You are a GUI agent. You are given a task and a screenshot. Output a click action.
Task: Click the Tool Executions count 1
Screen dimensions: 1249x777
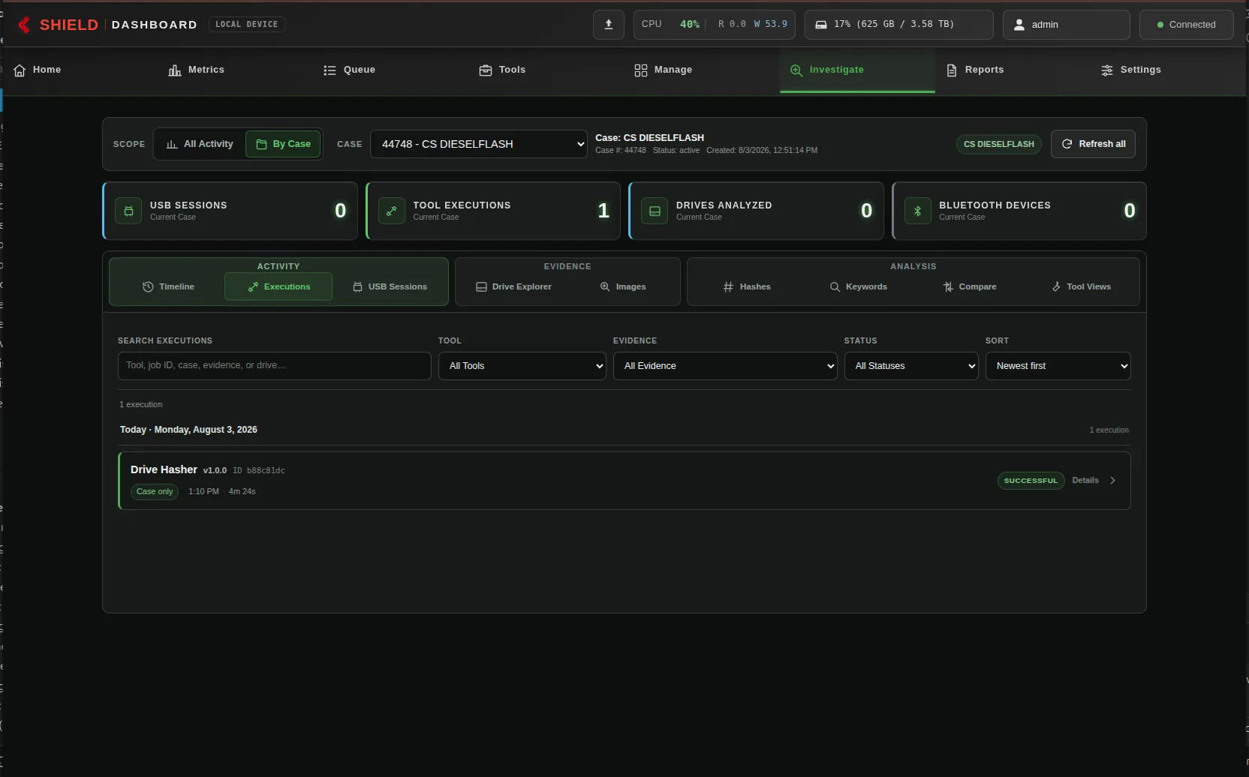point(603,211)
